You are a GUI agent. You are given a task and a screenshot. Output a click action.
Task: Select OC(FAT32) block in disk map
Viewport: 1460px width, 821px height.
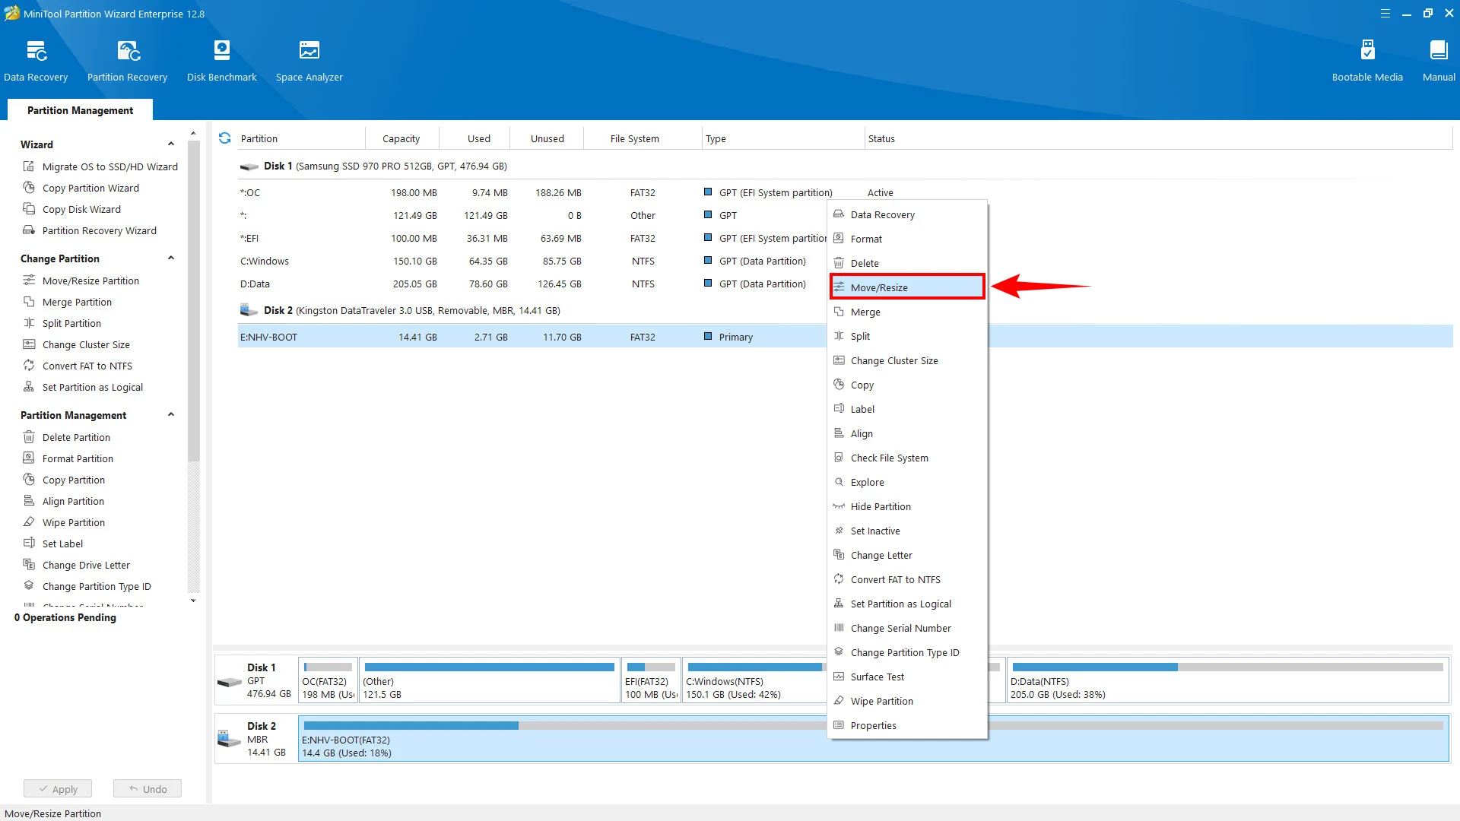click(x=328, y=680)
